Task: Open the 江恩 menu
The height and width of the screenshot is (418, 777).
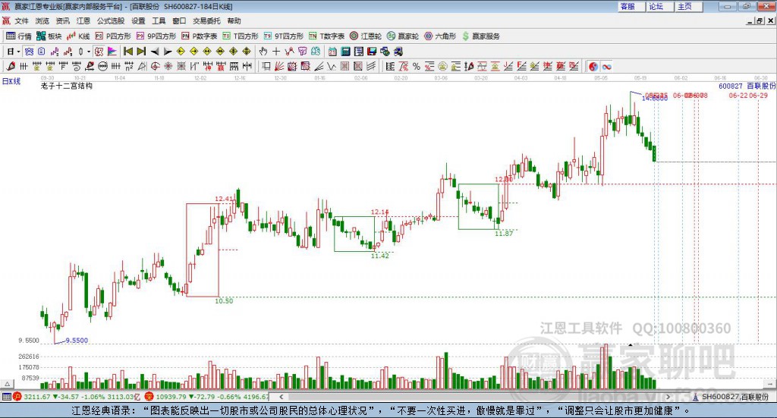Action: coord(83,20)
